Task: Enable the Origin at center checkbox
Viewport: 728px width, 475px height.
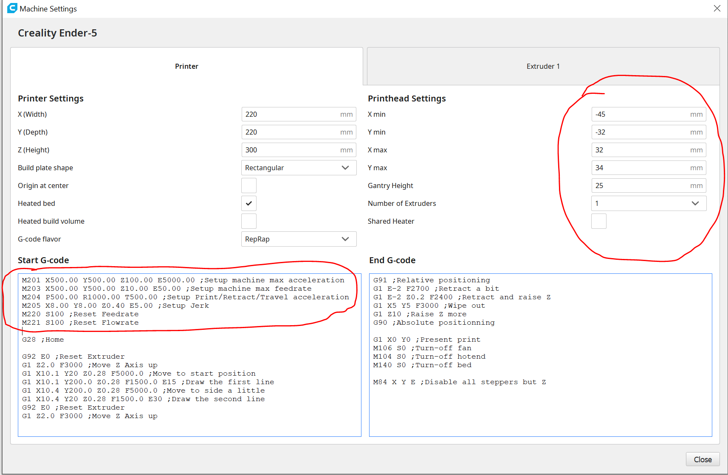Action: click(249, 186)
